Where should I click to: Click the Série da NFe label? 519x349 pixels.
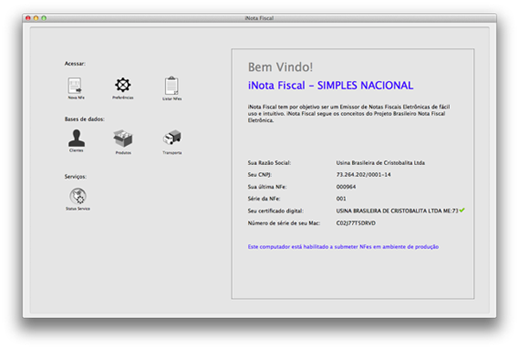(264, 199)
